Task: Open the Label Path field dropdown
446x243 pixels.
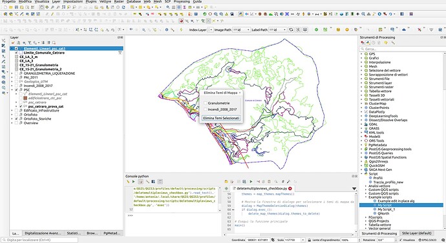Action: [x=277, y=30]
